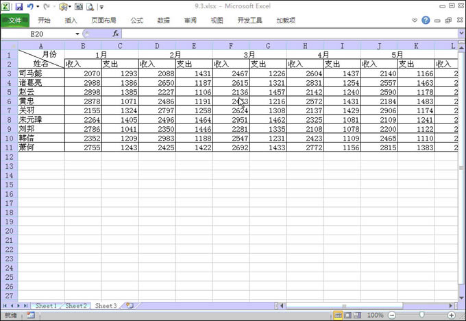466x321 pixels.
Task: Click the horizontal scrollbar thumb
Action: tap(344, 305)
